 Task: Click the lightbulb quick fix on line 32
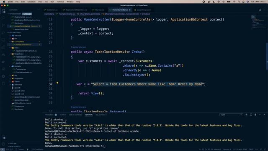(x=57, y=83)
